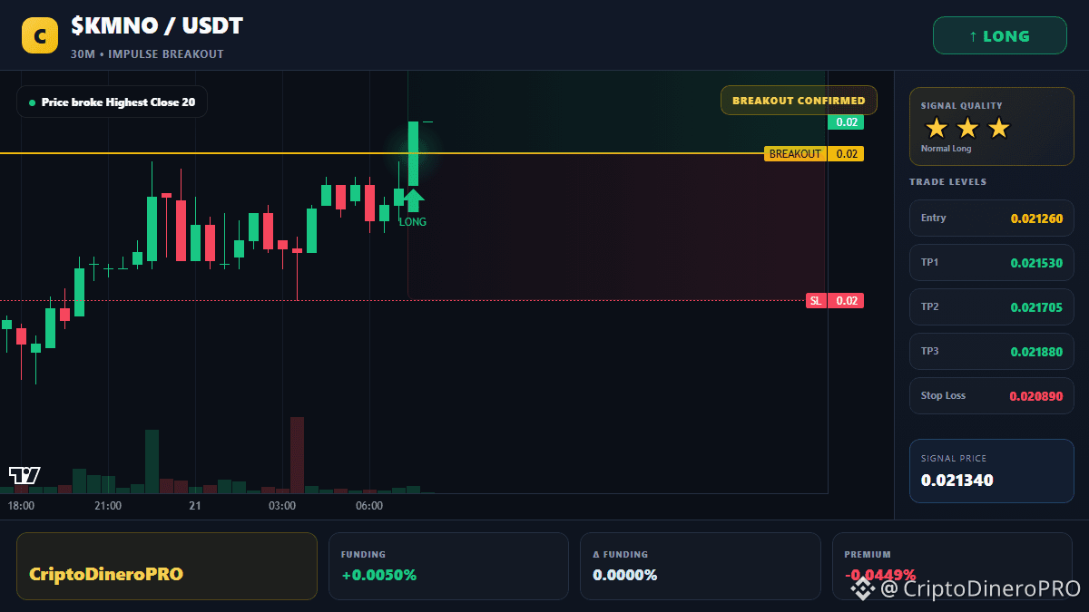Viewport: 1089px width, 612px height.
Task: Click the Funding +0.0050% card
Action: coord(448,566)
